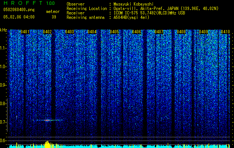Screen dimensions: 234x148
Task: Click the 0.7 kHz axis tick label
Action: point(3,122)
